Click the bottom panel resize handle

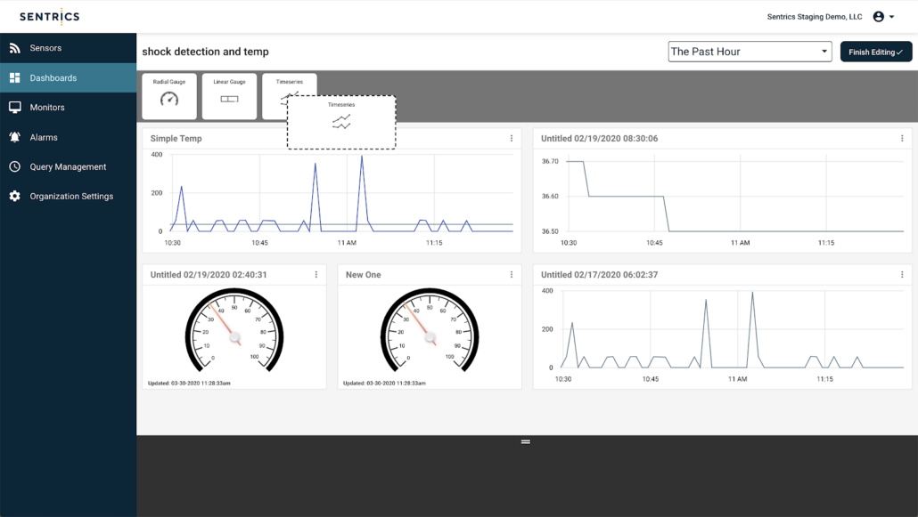[x=526, y=441]
